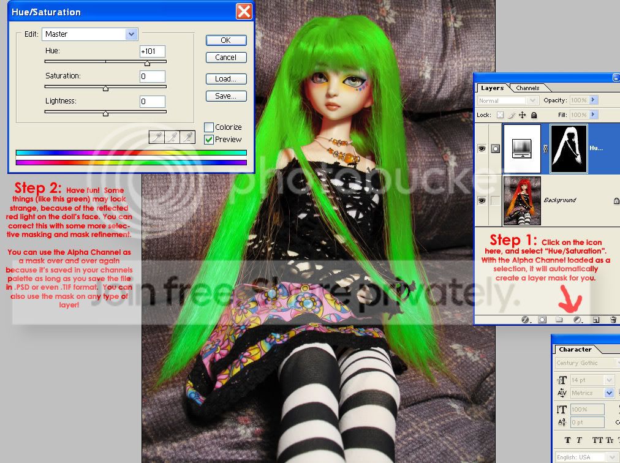Click the Saturation value field
This screenshot has width=620, height=463.
[x=152, y=77]
